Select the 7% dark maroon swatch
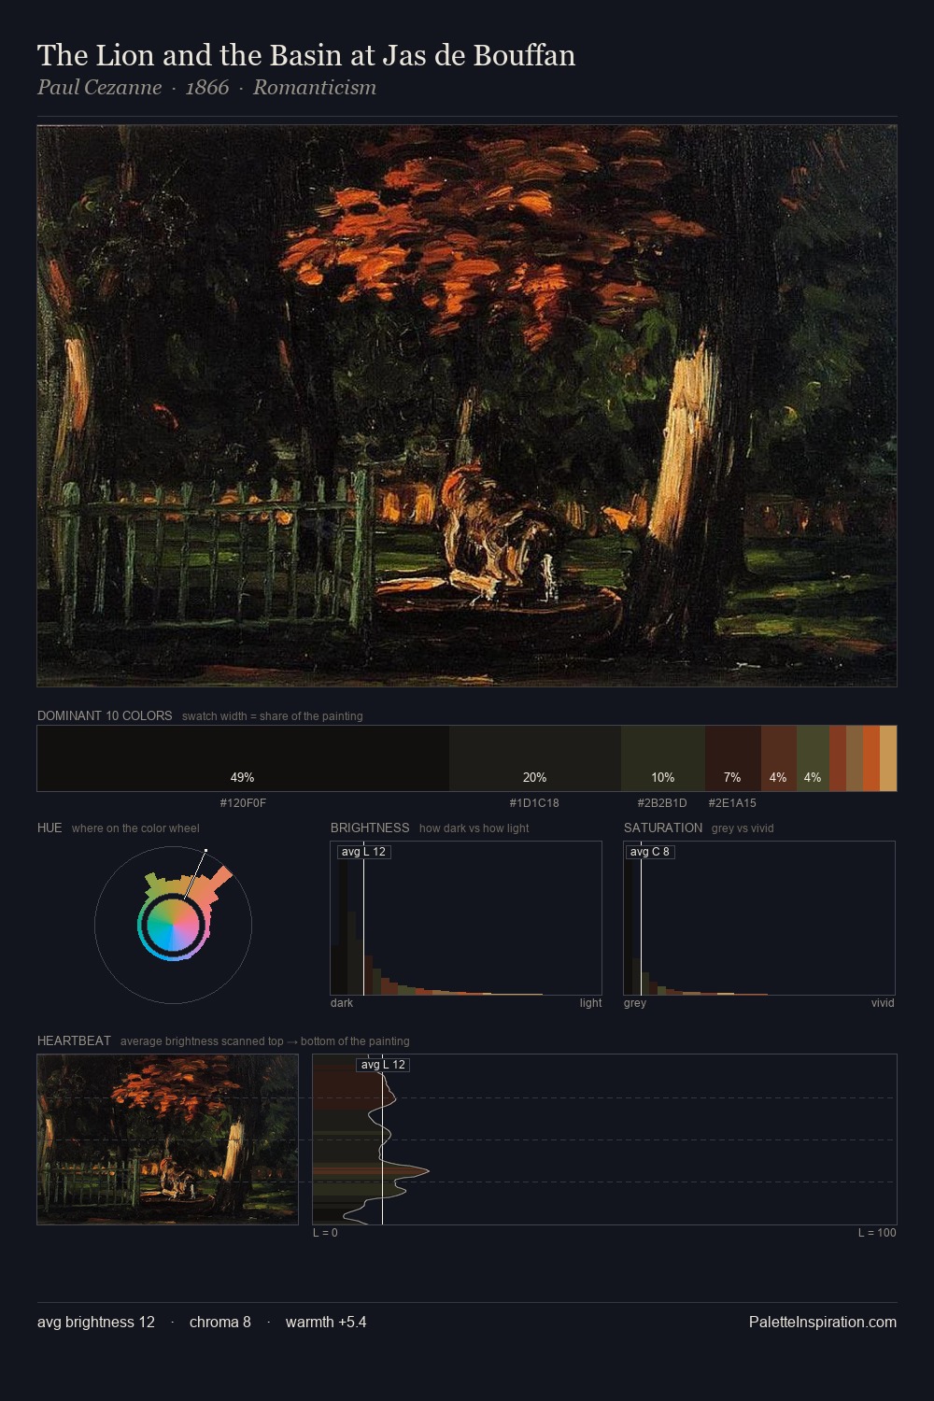 click(x=733, y=758)
